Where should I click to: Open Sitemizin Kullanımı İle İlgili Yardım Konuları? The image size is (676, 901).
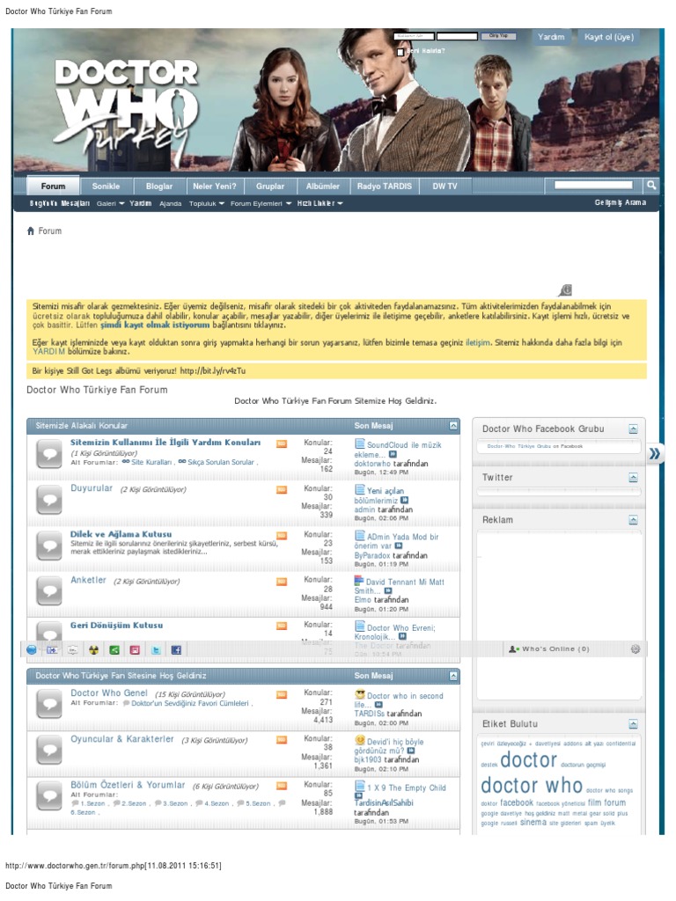(165, 443)
